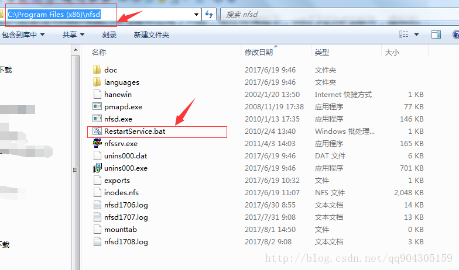Click the address bar refresh icon
This screenshot has height=270, width=459.
coord(209,14)
